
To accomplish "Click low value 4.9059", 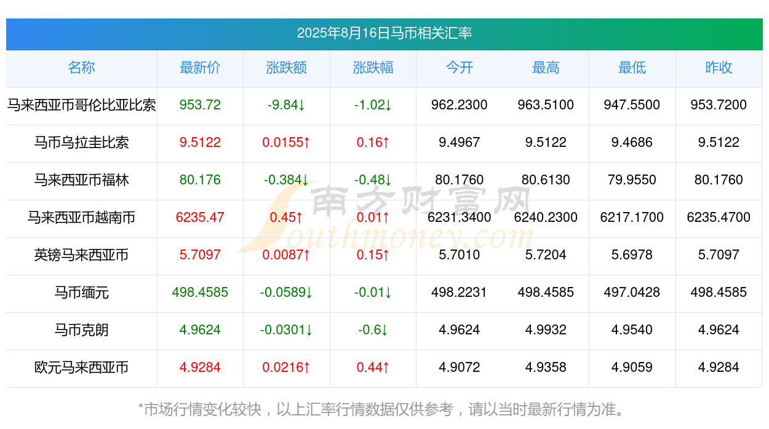I will pos(632,368).
